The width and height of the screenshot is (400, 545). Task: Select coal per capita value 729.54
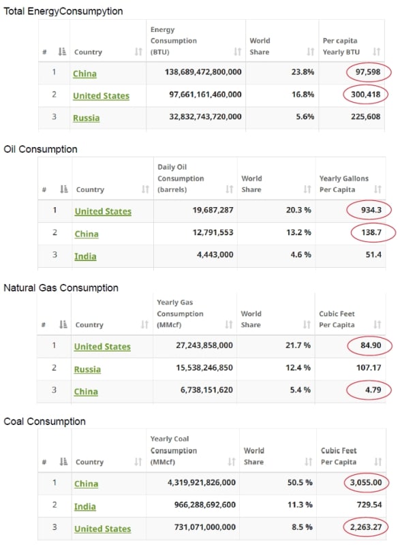(x=369, y=505)
